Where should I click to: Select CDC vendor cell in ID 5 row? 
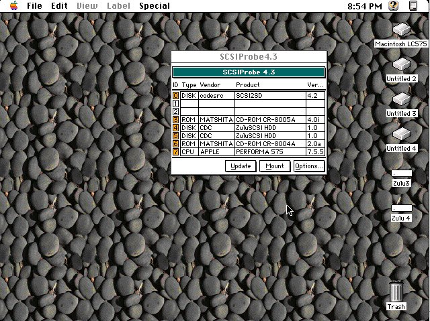pyautogui.click(x=216, y=135)
